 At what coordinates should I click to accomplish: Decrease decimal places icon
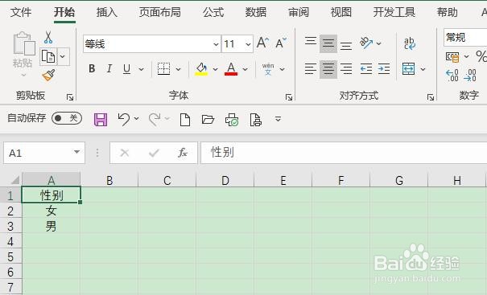(470, 76)
